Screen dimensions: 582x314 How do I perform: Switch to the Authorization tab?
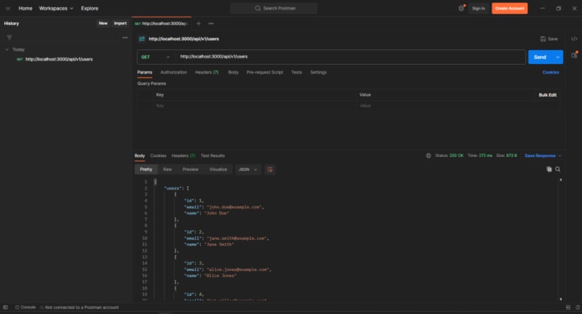coord(173,73)
